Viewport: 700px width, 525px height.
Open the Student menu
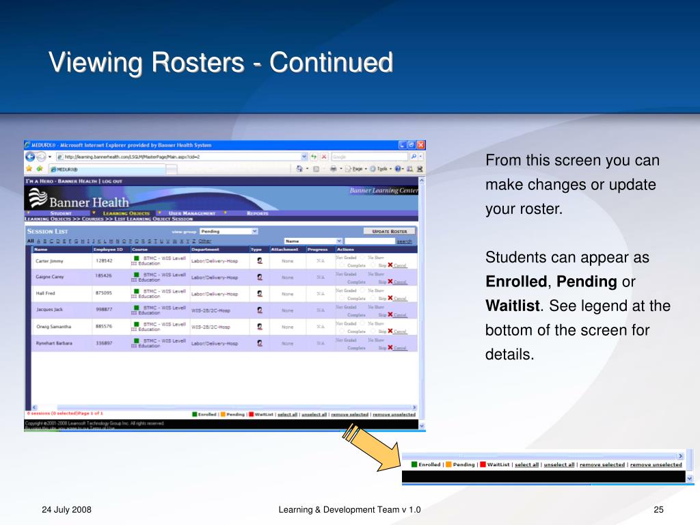pos(61,213)
